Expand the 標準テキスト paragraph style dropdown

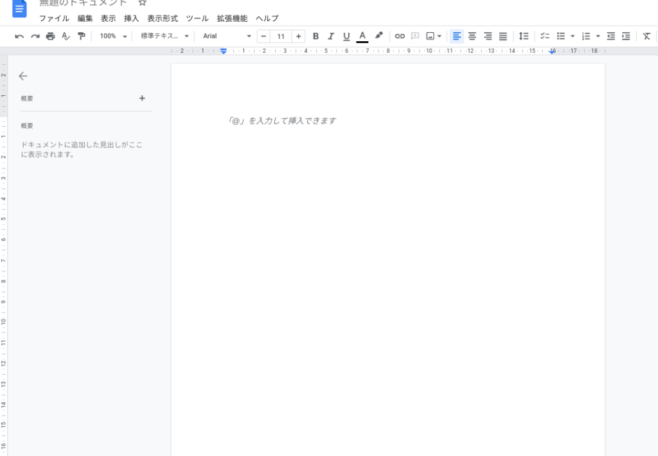(x=165, y=36)
